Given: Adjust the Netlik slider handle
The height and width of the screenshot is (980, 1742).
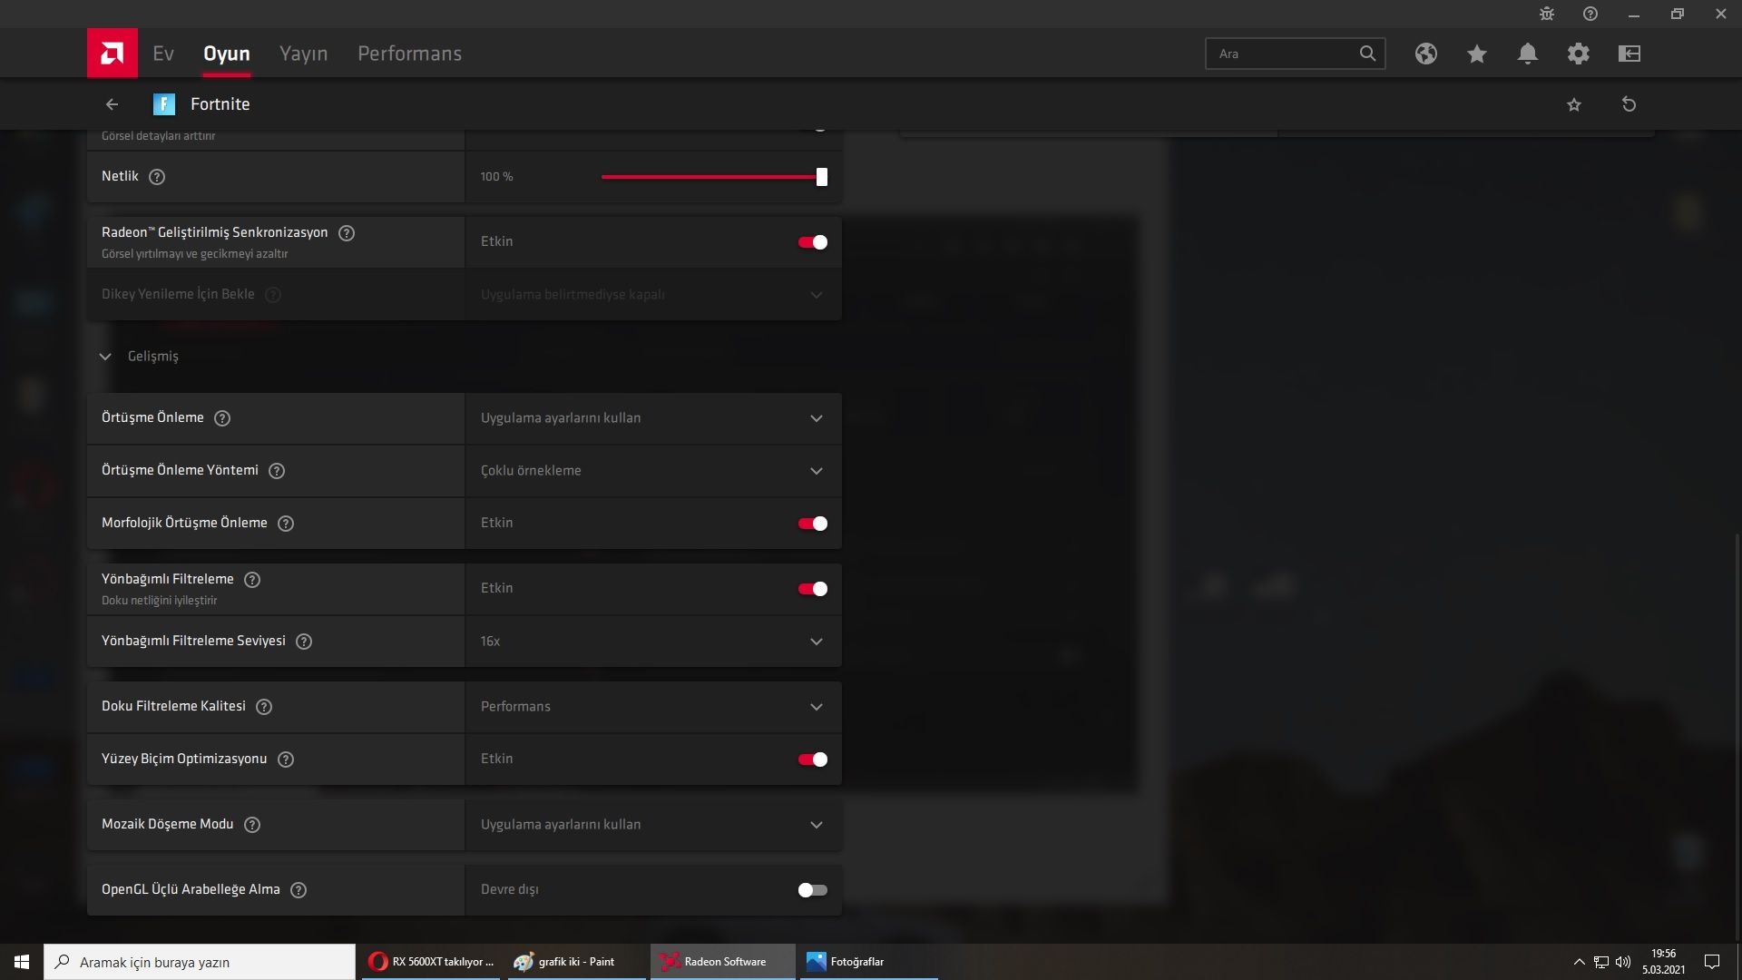Looking at the screenshot, I should 821,177.
